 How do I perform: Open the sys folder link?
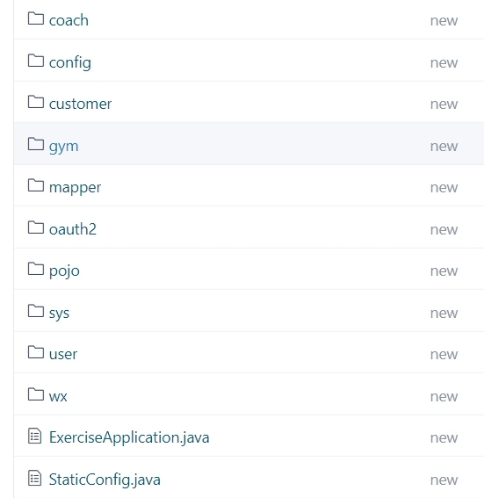59,314
